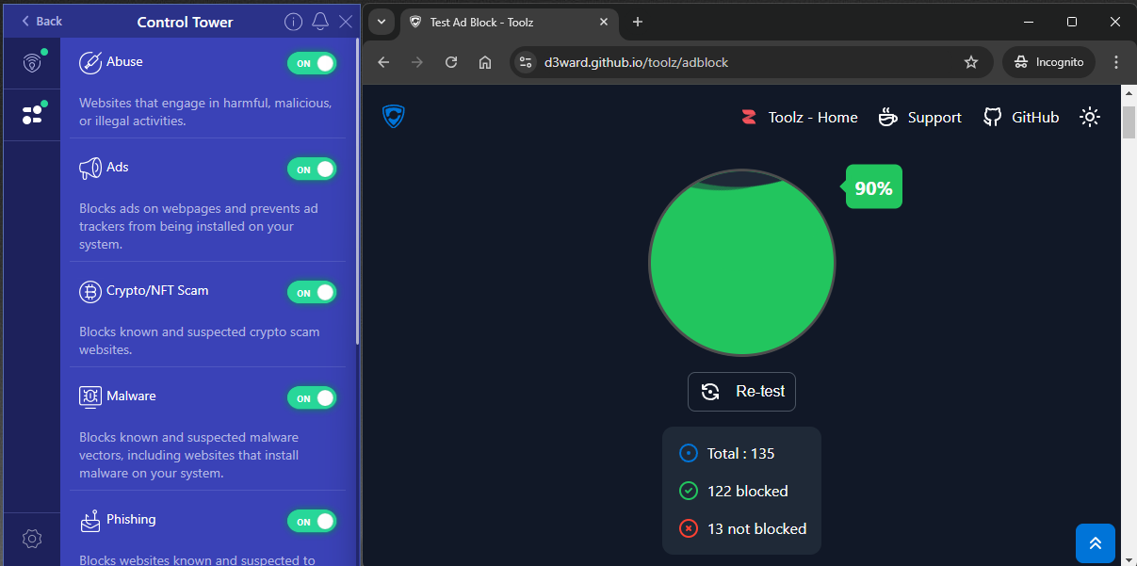Maximize the browser window
1137x566 pixels.
tap(1072, 22)
